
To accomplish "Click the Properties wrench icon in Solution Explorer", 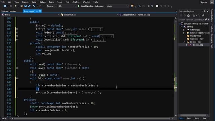I will (203, 15).
